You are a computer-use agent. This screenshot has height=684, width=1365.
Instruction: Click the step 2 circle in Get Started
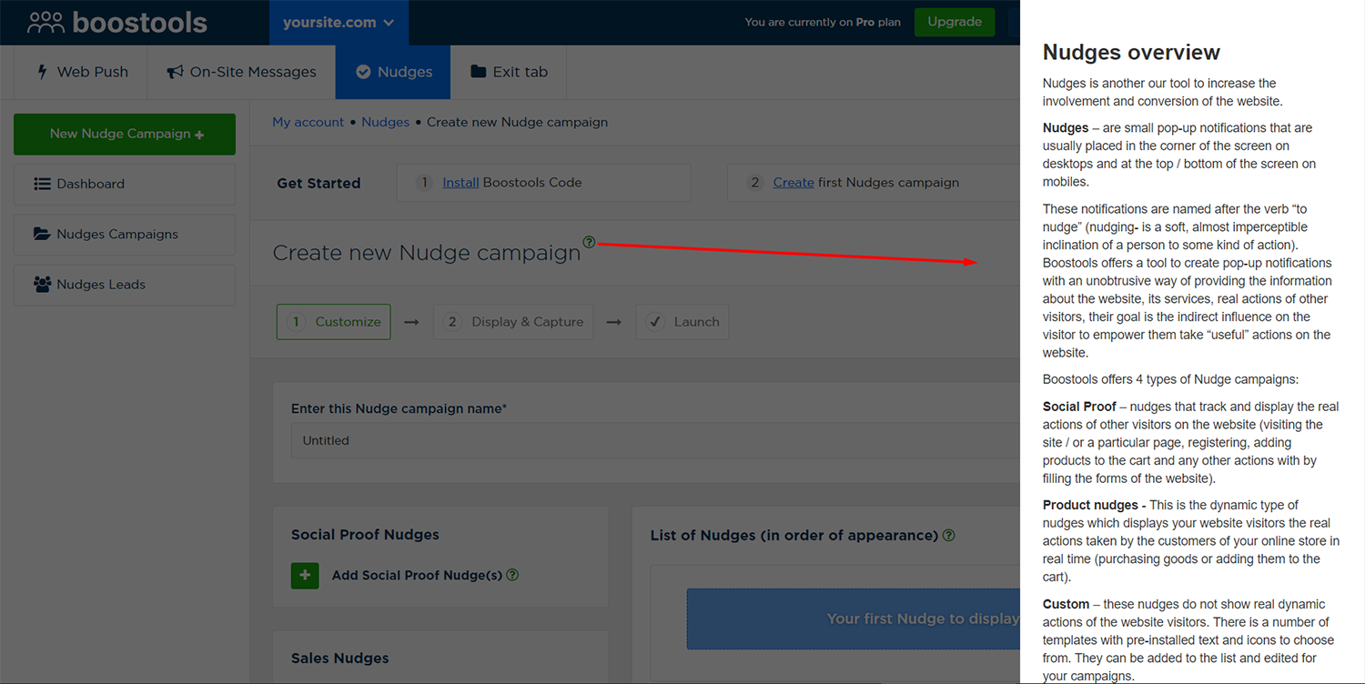point(754,183)
